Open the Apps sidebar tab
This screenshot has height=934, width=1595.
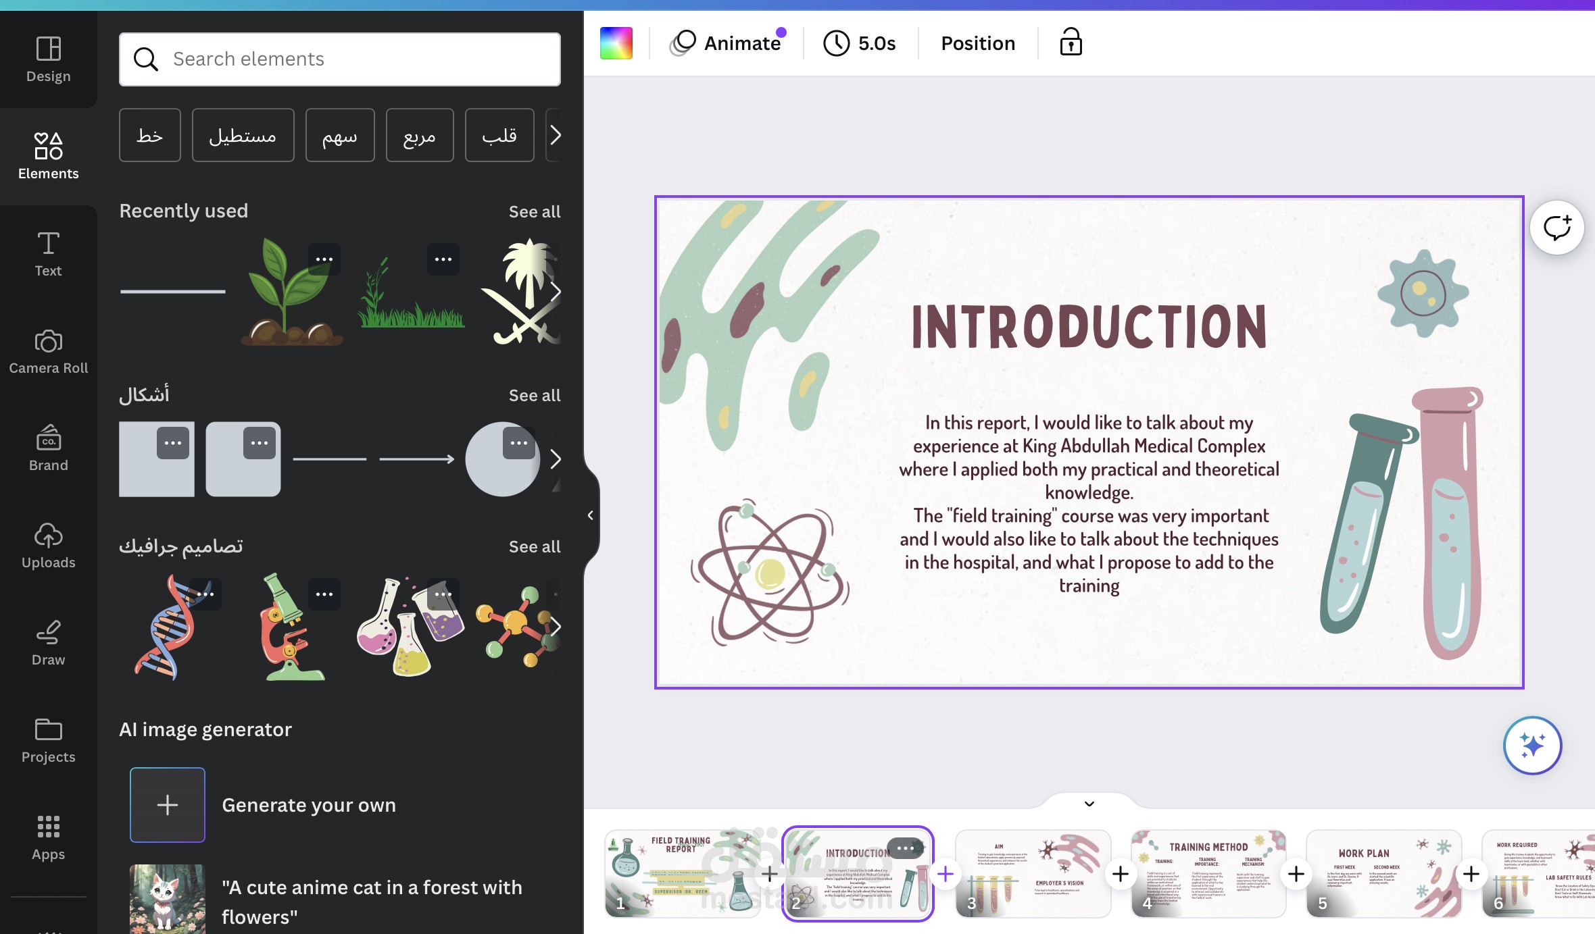(48, 837)
